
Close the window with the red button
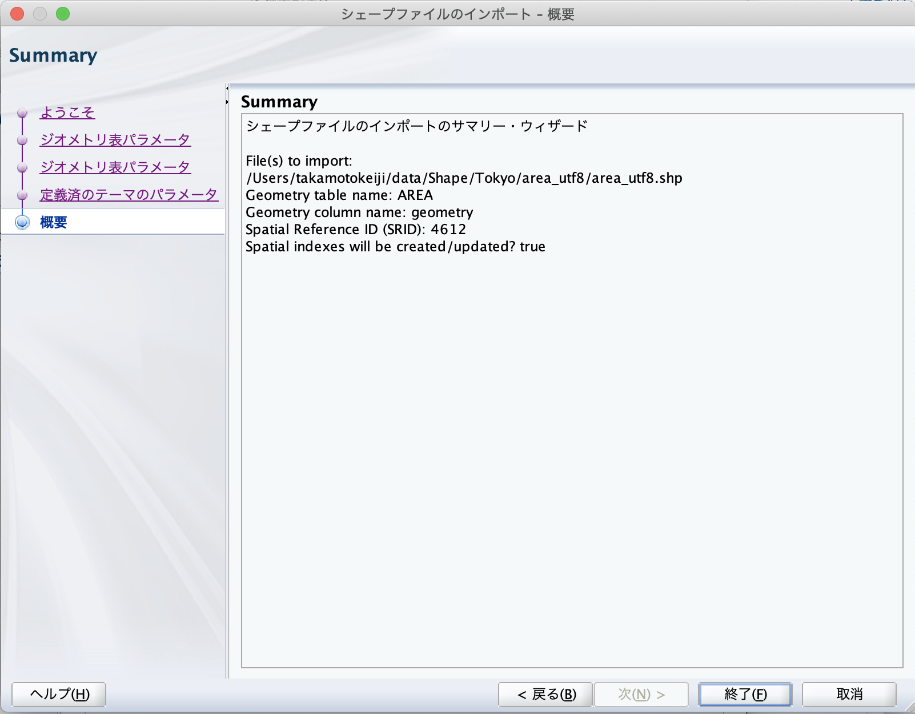[17, 14]
